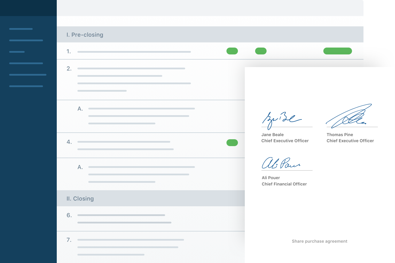Click the Share purchase agreement footer label
Screen dimensions: 395x263
pos(320,241)
